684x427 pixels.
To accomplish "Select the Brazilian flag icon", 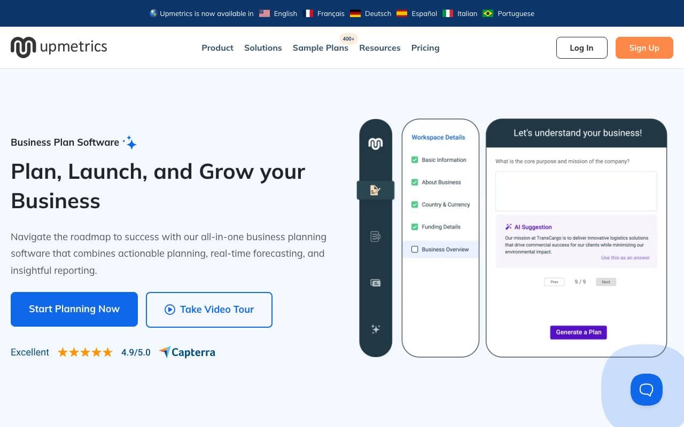I will pyautogui.click(x=488, y=13).
